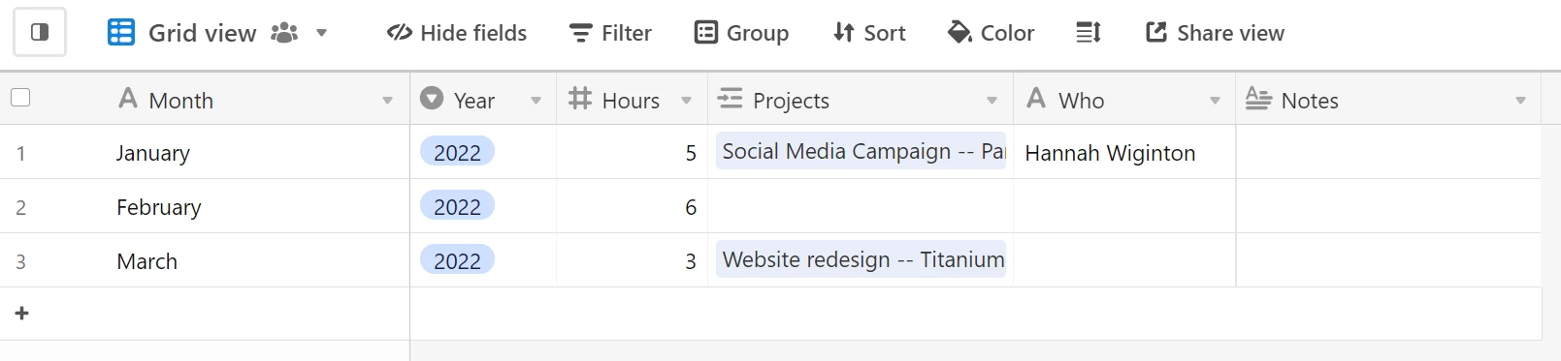Add a new row with plus icon
Screen dimensions: 1561x361
point(22,314)
